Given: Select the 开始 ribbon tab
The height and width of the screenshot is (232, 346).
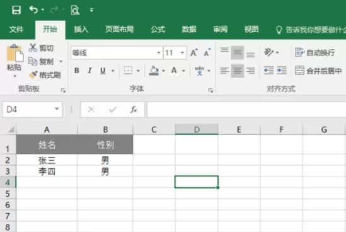Looking at the screenshot, I should click(x=50, y=29).
